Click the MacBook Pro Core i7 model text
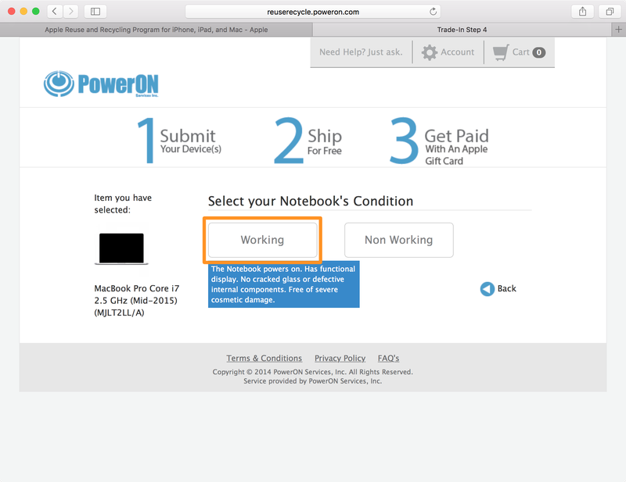 pos(136,300)
